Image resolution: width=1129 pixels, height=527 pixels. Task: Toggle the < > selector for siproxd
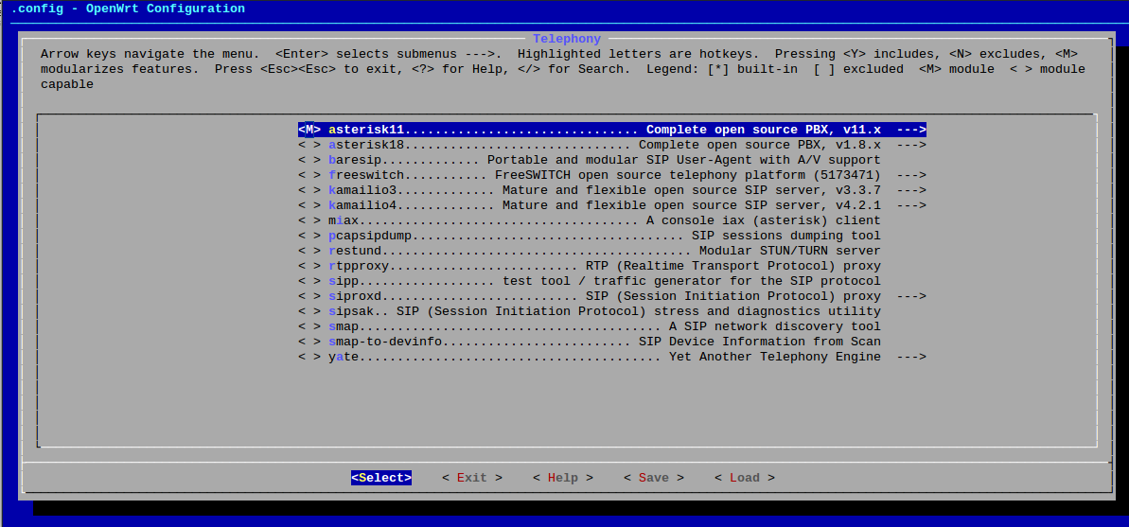coord(309,296)
